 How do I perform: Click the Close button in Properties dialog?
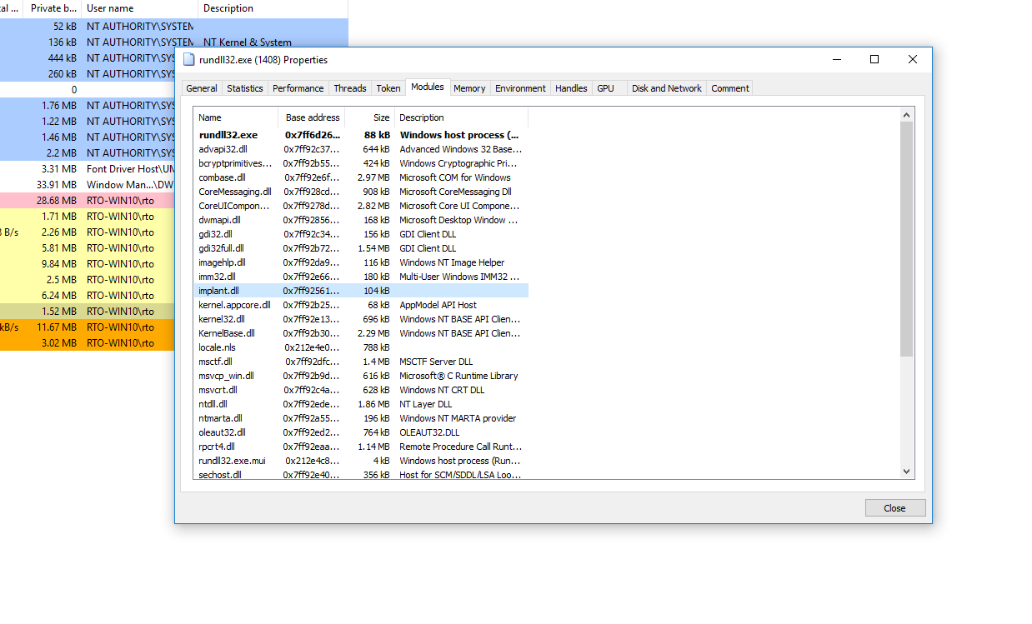[894, 508]
